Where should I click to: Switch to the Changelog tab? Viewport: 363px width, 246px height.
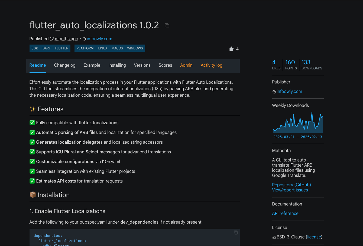pyautogui.click(x=65, y=65)
